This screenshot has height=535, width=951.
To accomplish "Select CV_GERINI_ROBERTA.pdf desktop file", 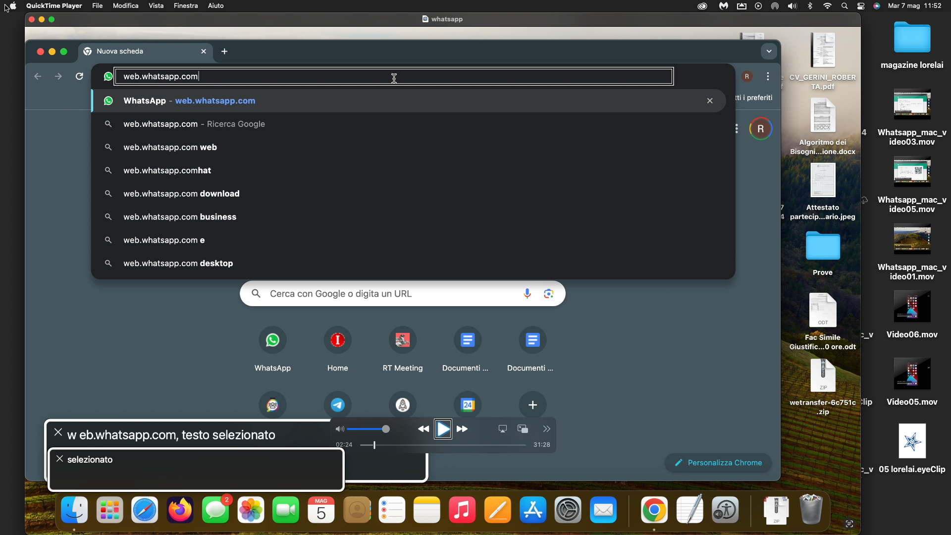I will 823,61.
